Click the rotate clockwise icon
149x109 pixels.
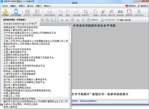[73, 20]
